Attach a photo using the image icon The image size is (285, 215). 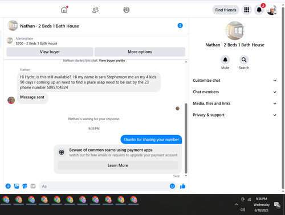[17, 186]
